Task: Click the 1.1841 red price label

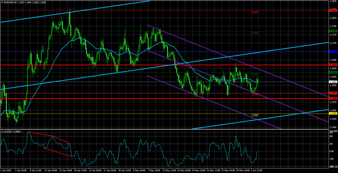Action: (332, 10)
